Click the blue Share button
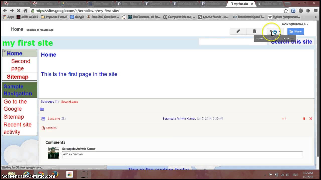Viewport: 321px width, 180px height. coord(296,31)
